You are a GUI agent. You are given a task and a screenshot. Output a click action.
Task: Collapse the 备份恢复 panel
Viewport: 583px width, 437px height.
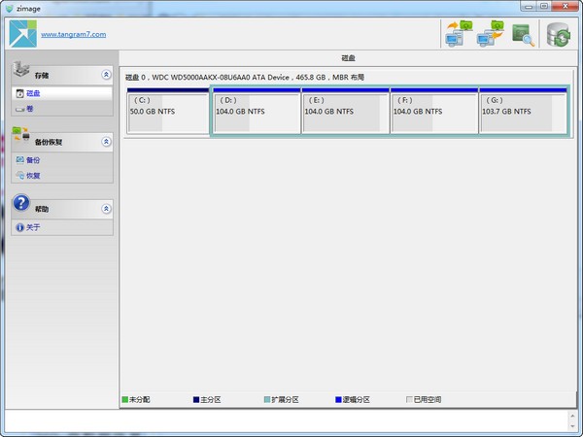pyautogui.click(x=105, y=142)
